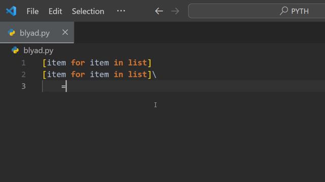Image resolution: width=325 pixels, height=182 pixels.
Task: Click the blyad.py breadcrumb item
Action: coord(39,51)
